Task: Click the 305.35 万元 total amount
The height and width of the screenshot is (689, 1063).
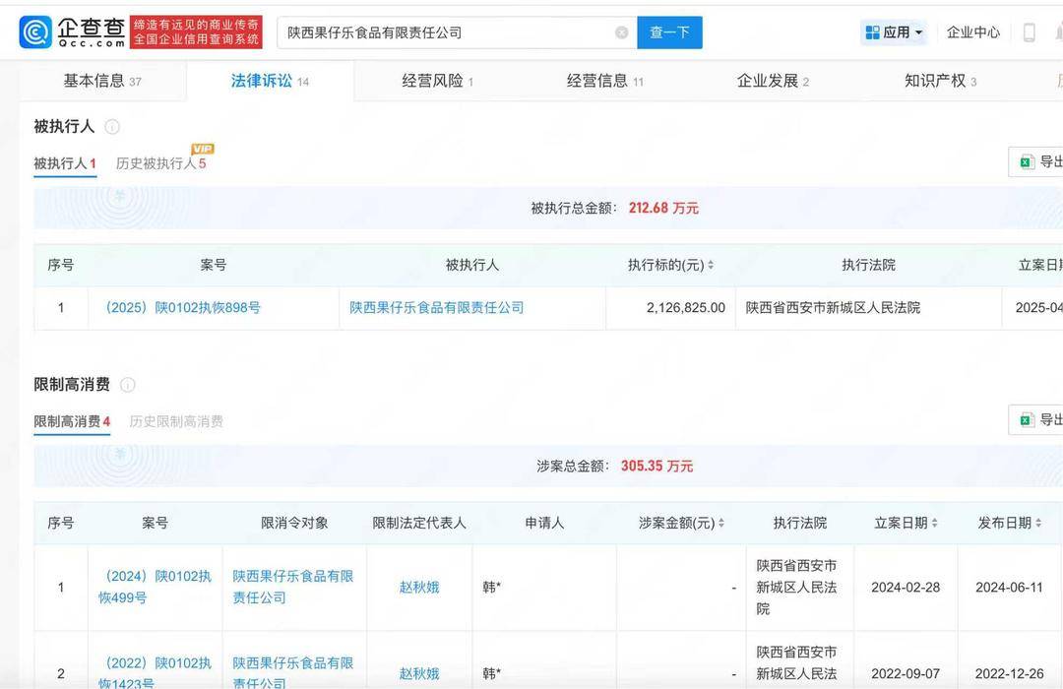Action: coord(657,466)
